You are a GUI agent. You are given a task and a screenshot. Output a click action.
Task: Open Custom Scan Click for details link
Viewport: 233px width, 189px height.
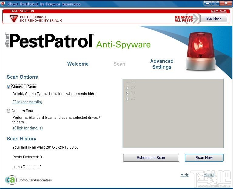(x=28, y=128)
